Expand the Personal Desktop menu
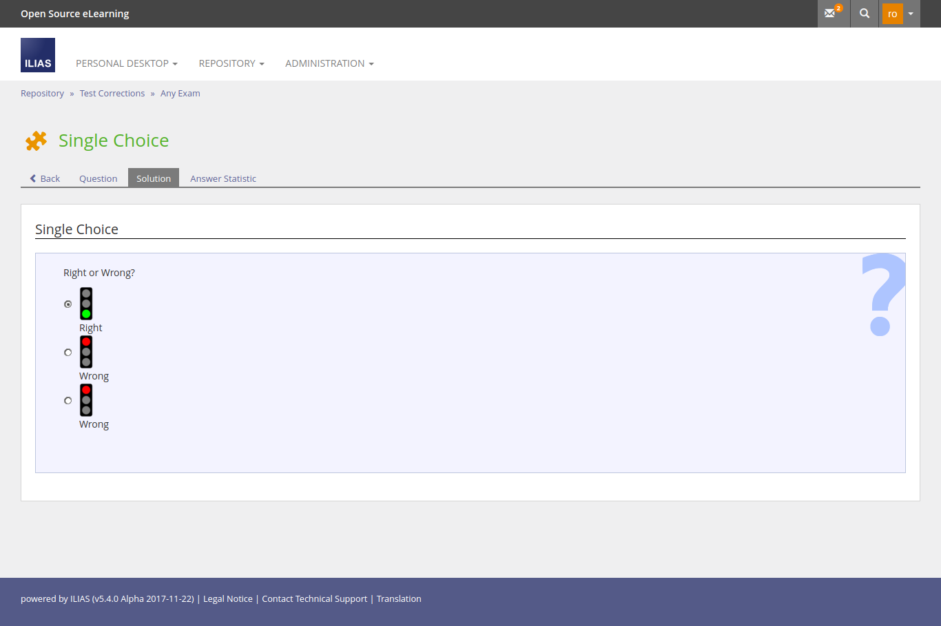The height and width of the screenshot is (626, 941). click(x=127, y=63)
